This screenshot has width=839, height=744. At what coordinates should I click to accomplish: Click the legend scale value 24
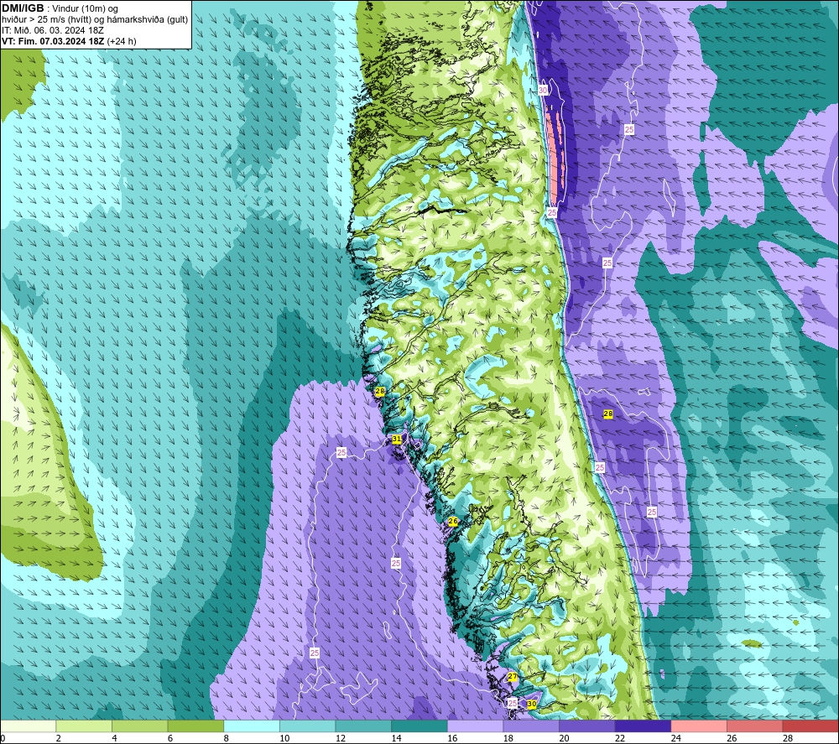click(675, 738)
